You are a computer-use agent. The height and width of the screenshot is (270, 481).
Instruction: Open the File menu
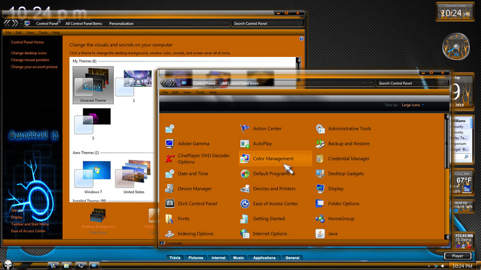tap(165, 92)
